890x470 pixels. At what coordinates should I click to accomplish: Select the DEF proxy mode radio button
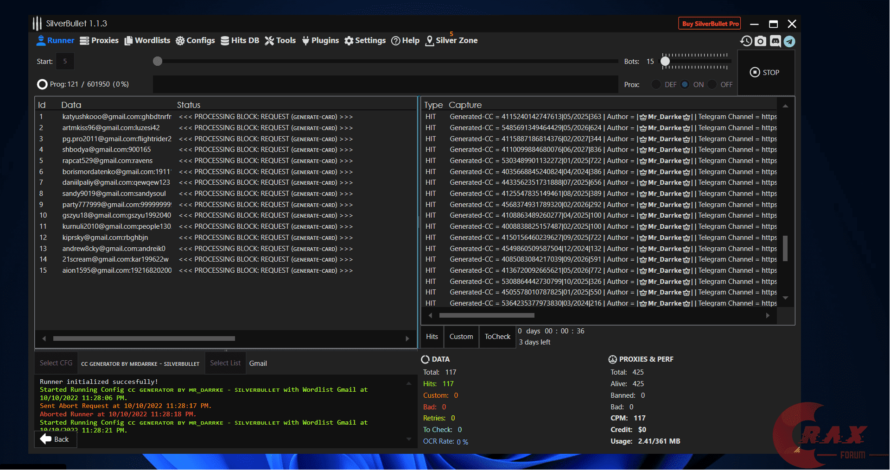(656, 85)
